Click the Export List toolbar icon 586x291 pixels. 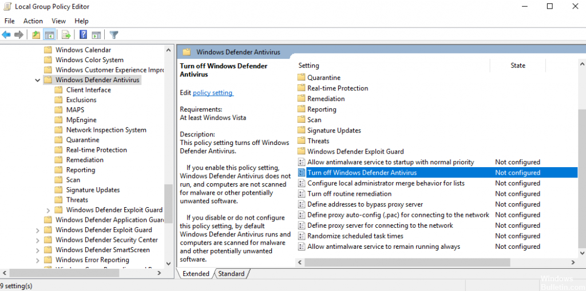point(66,35)
